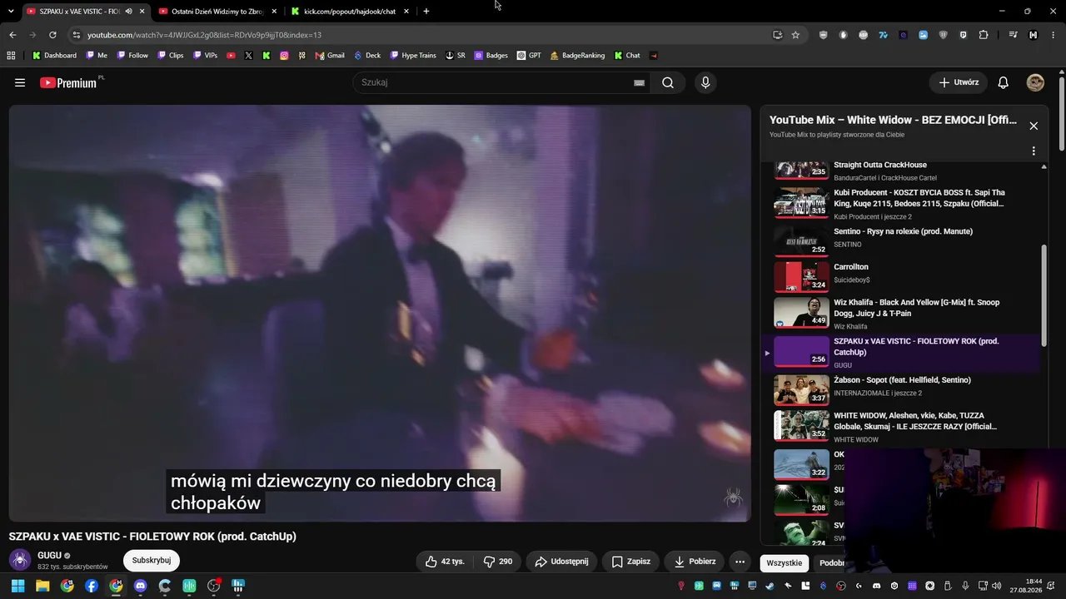
Task: Open a new browser tab
Action: [426, 12]
